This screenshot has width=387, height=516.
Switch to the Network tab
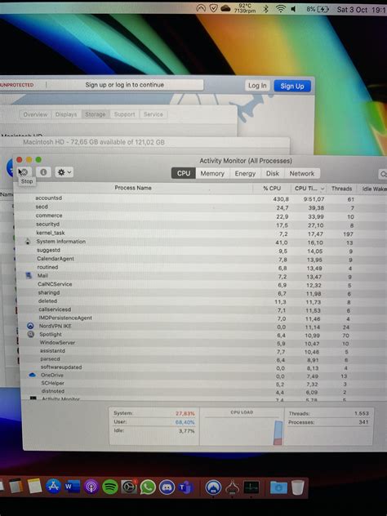pyautogui.click(x=302, y=173)
